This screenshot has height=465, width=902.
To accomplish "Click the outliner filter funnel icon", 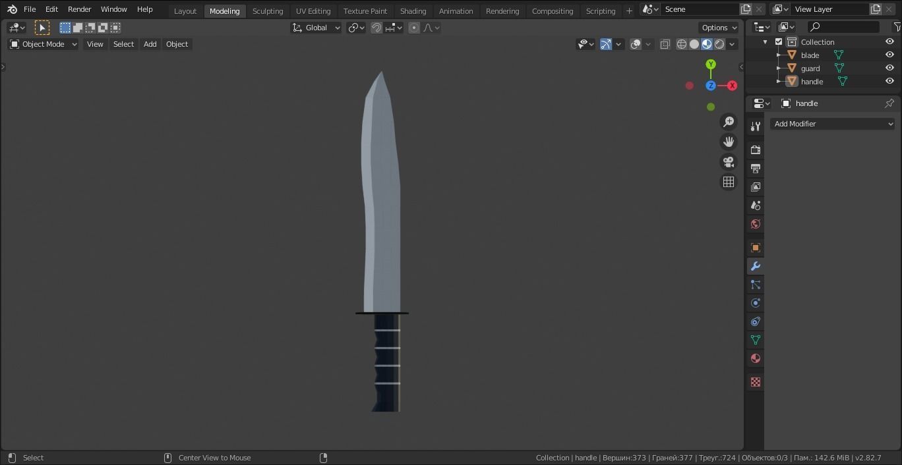I will coord(897,27).
